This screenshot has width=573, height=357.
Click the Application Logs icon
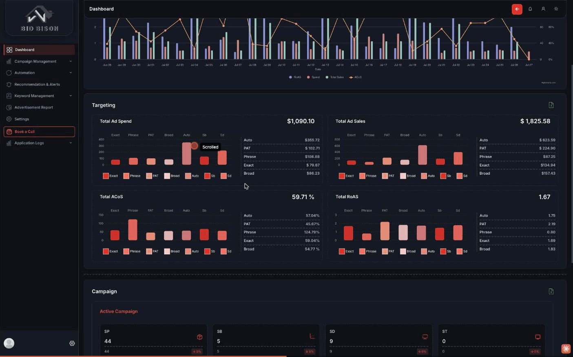click(9, 143)
